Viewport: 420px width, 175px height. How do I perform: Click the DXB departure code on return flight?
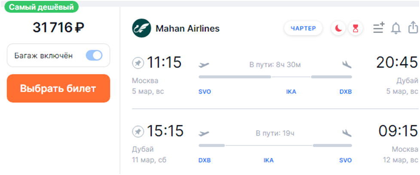205,160
